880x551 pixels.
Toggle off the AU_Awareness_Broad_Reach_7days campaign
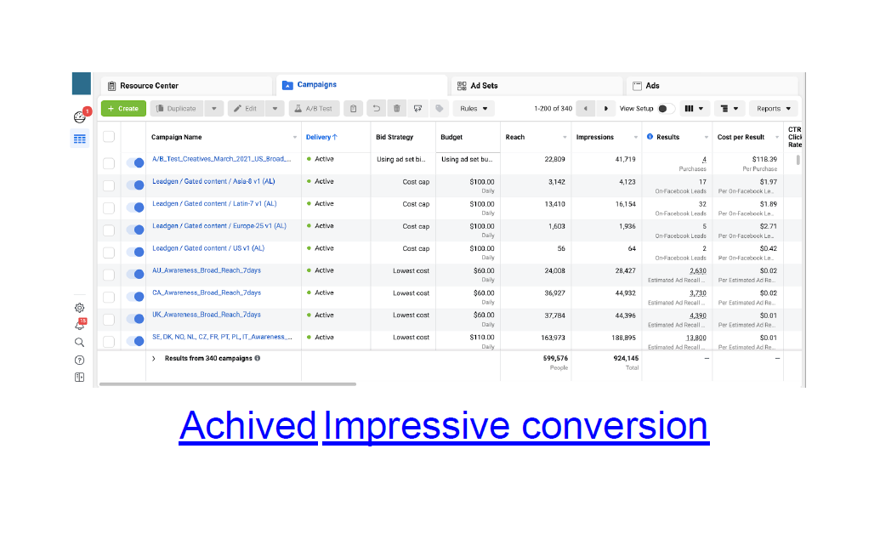[x=134, y=275]
